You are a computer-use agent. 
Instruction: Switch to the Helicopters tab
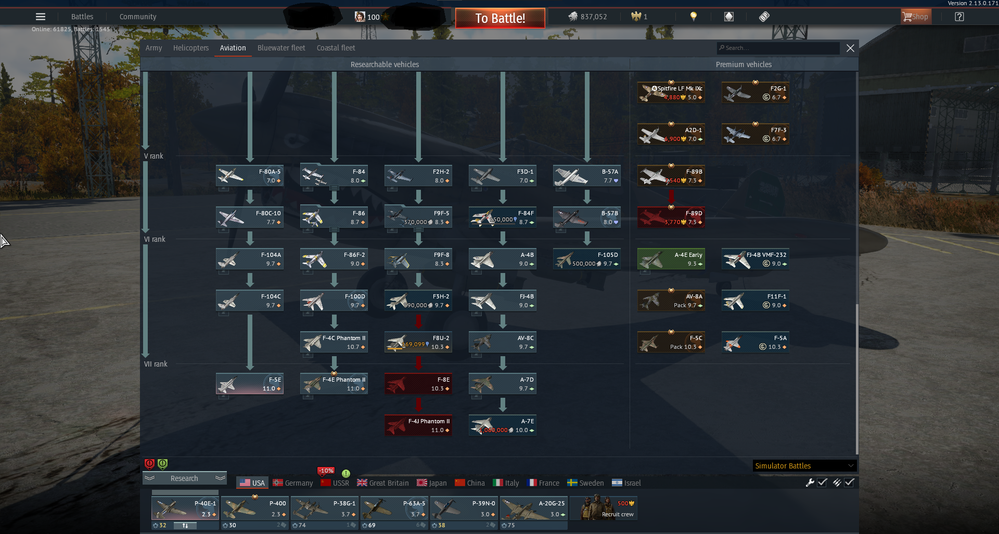coord(191,48)
